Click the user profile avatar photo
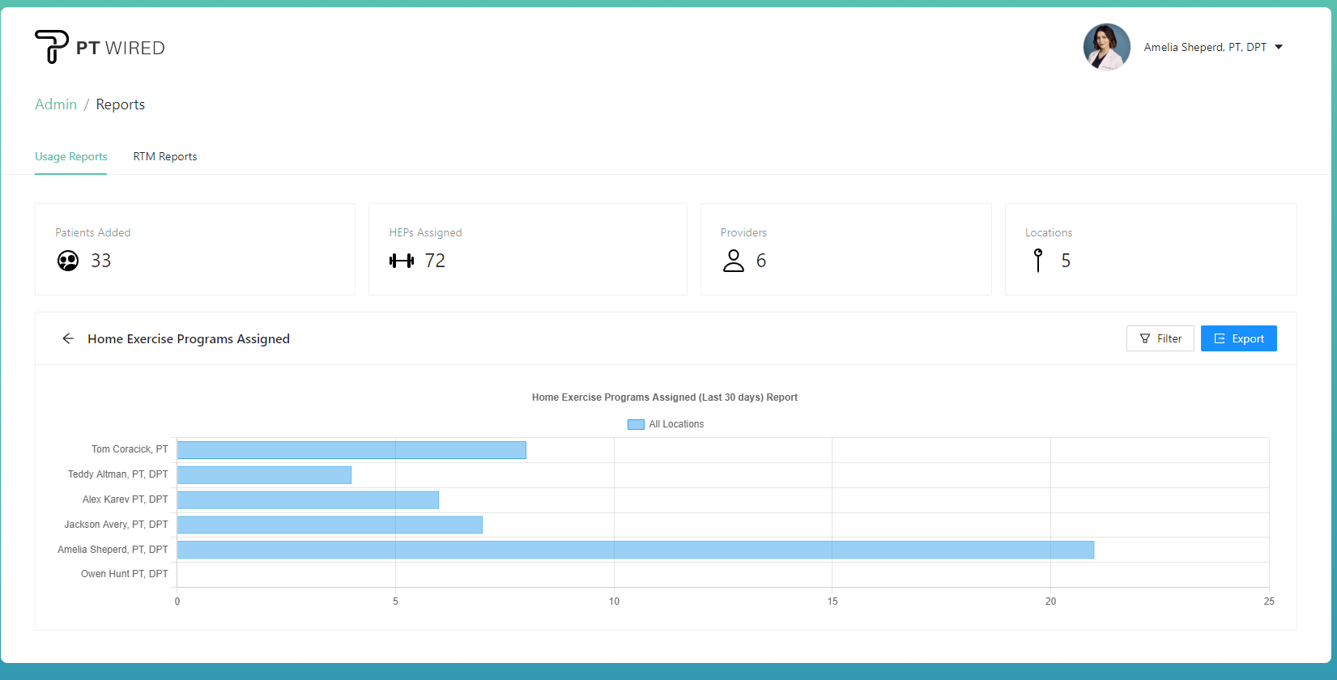Viewport: 1337px width, 680px height. 1106,47
